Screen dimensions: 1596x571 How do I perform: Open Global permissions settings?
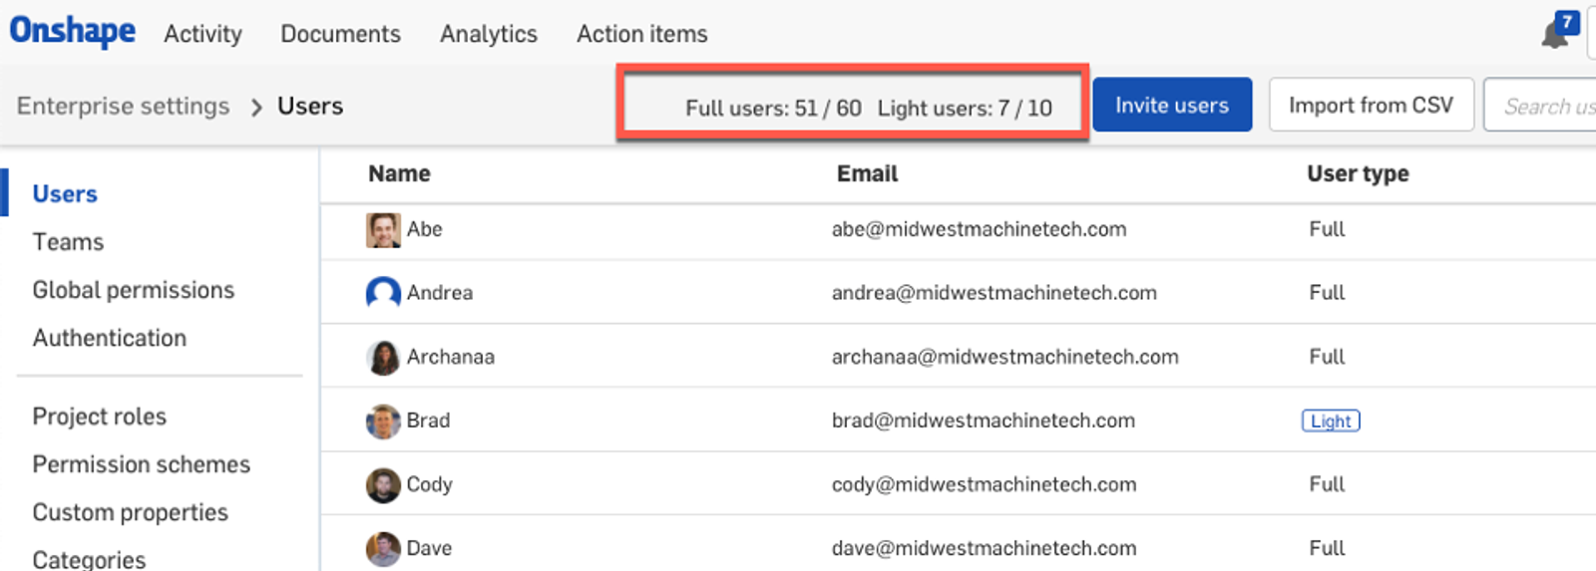click(x=134, y=290)
